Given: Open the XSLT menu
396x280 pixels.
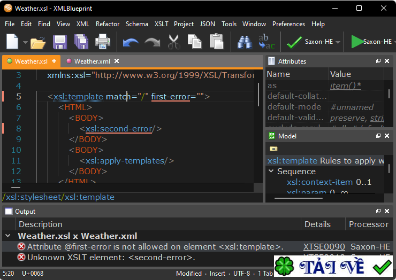Looking at the screenshot, I should (x=161, y=24).
